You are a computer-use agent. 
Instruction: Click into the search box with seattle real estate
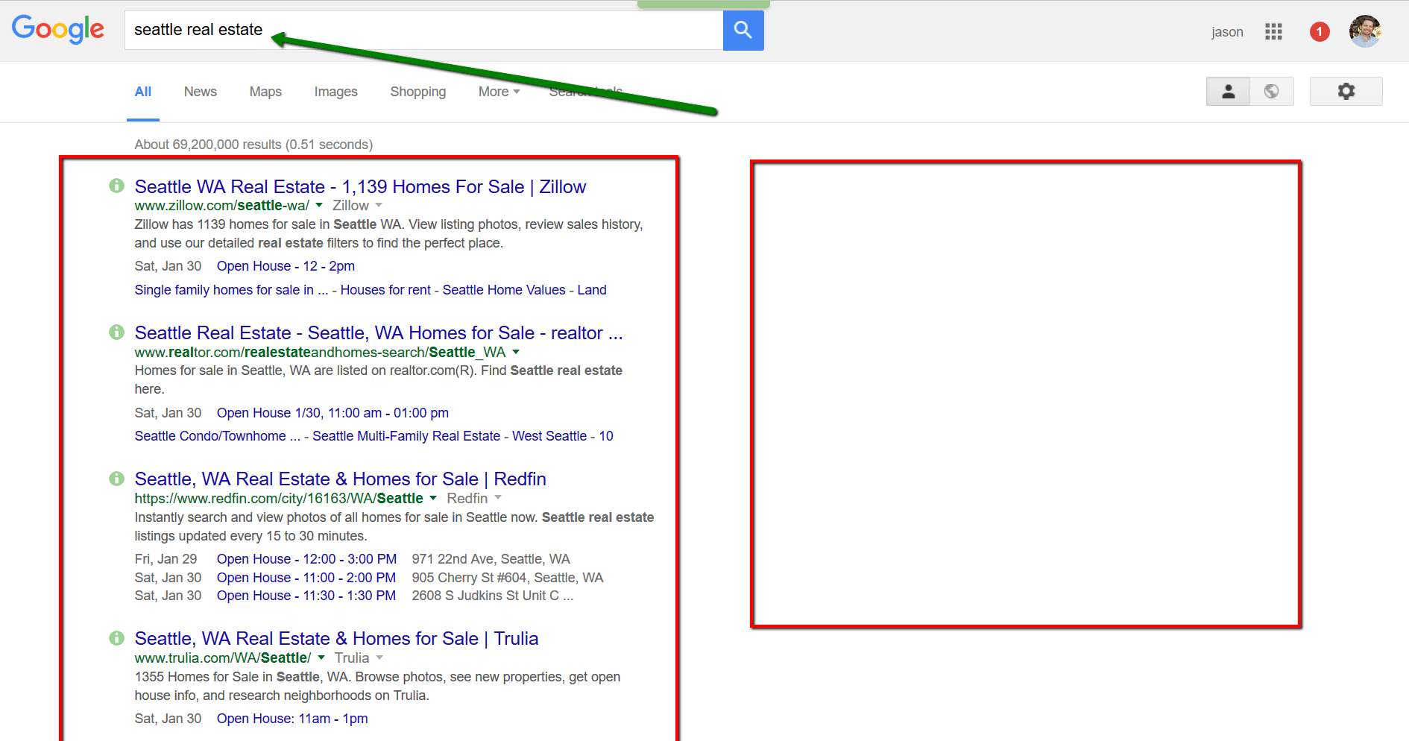click(423, 31)
